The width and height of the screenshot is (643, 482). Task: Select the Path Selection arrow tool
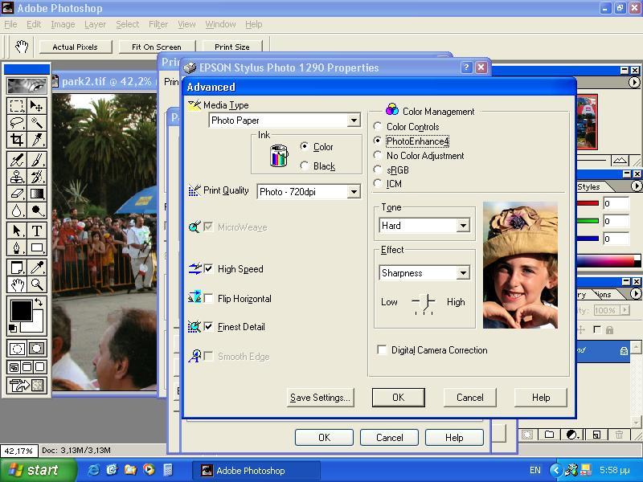point(17,231)
